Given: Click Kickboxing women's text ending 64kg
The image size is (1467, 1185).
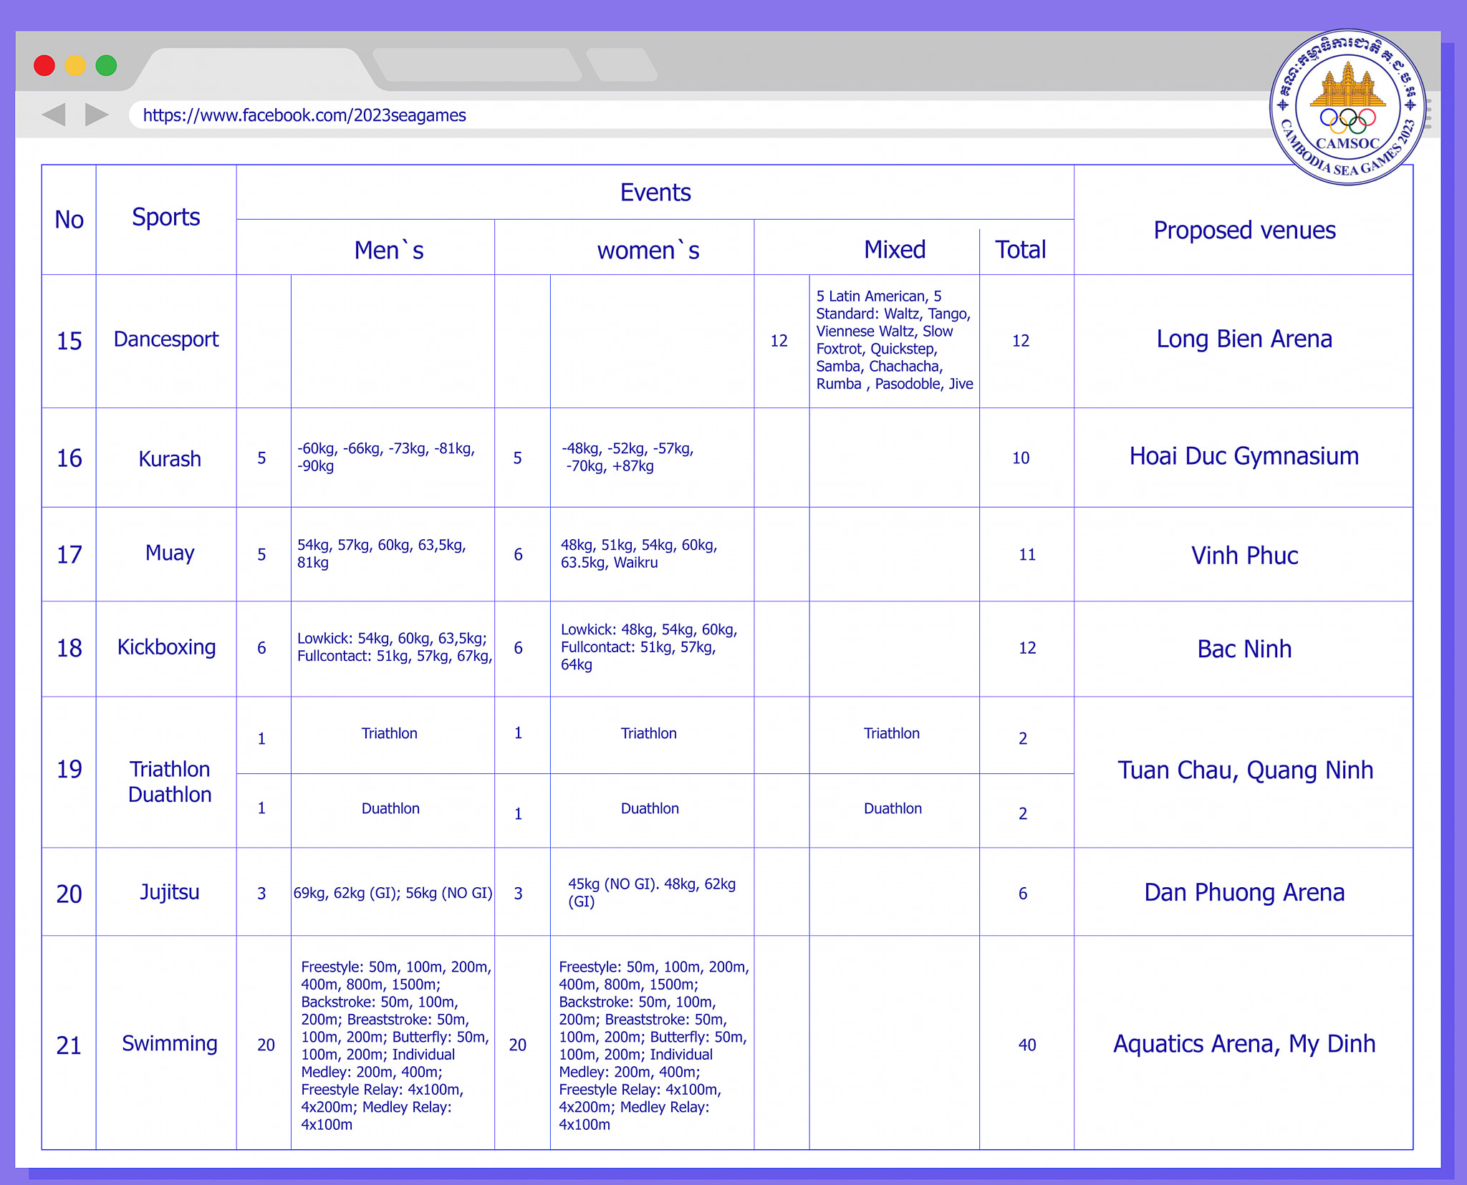Looking at the screenshot, I should 649,647.
